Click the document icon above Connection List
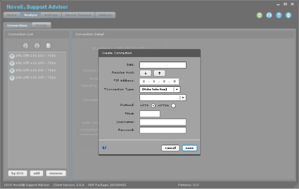This screenshot has height=189, width=299. coord(48,46)
